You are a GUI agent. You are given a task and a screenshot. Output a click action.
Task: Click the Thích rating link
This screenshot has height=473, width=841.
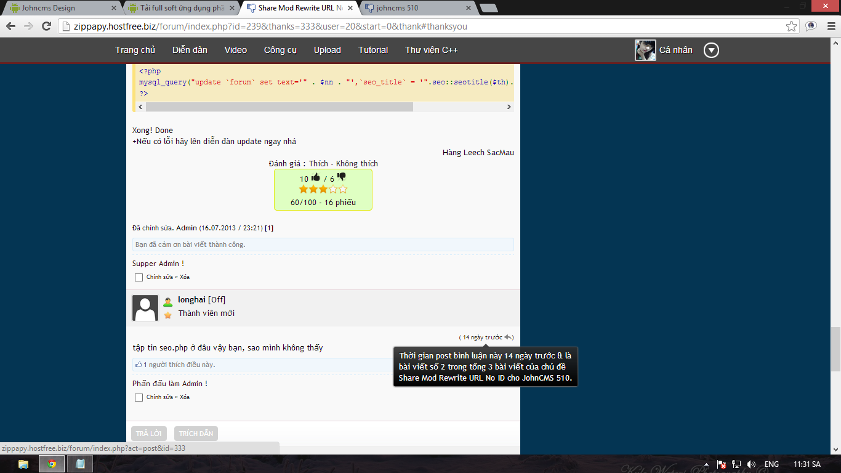pyautogui.click(x=319, y=163)
